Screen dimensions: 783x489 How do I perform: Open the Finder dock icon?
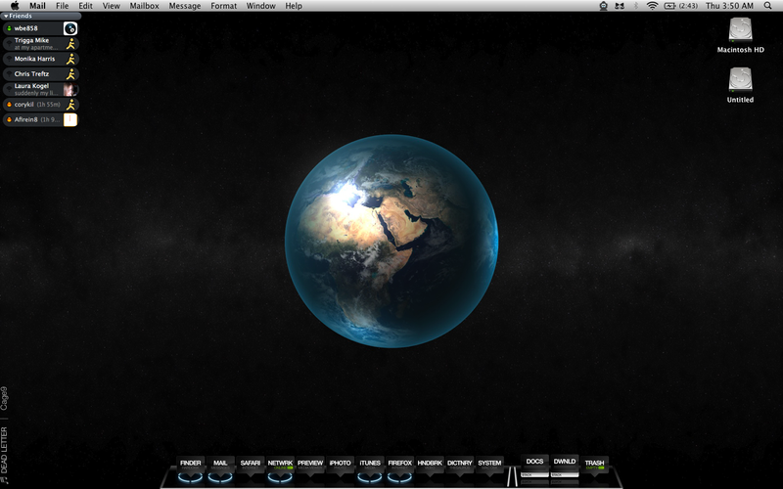click(x=190, y=464)
